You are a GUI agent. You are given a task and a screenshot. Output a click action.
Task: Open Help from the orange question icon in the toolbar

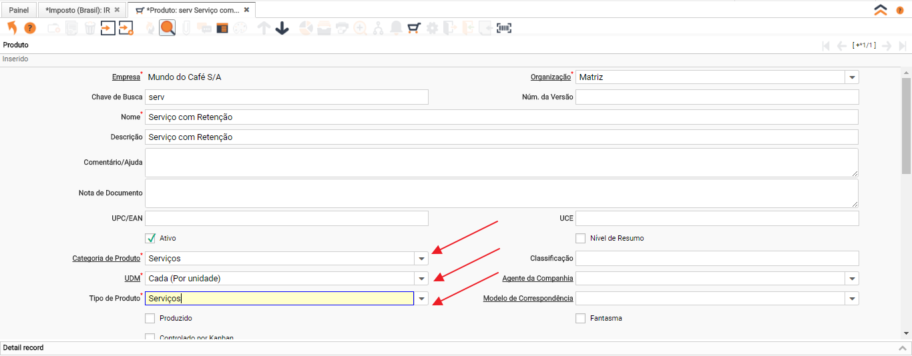(x=30, y=28)
